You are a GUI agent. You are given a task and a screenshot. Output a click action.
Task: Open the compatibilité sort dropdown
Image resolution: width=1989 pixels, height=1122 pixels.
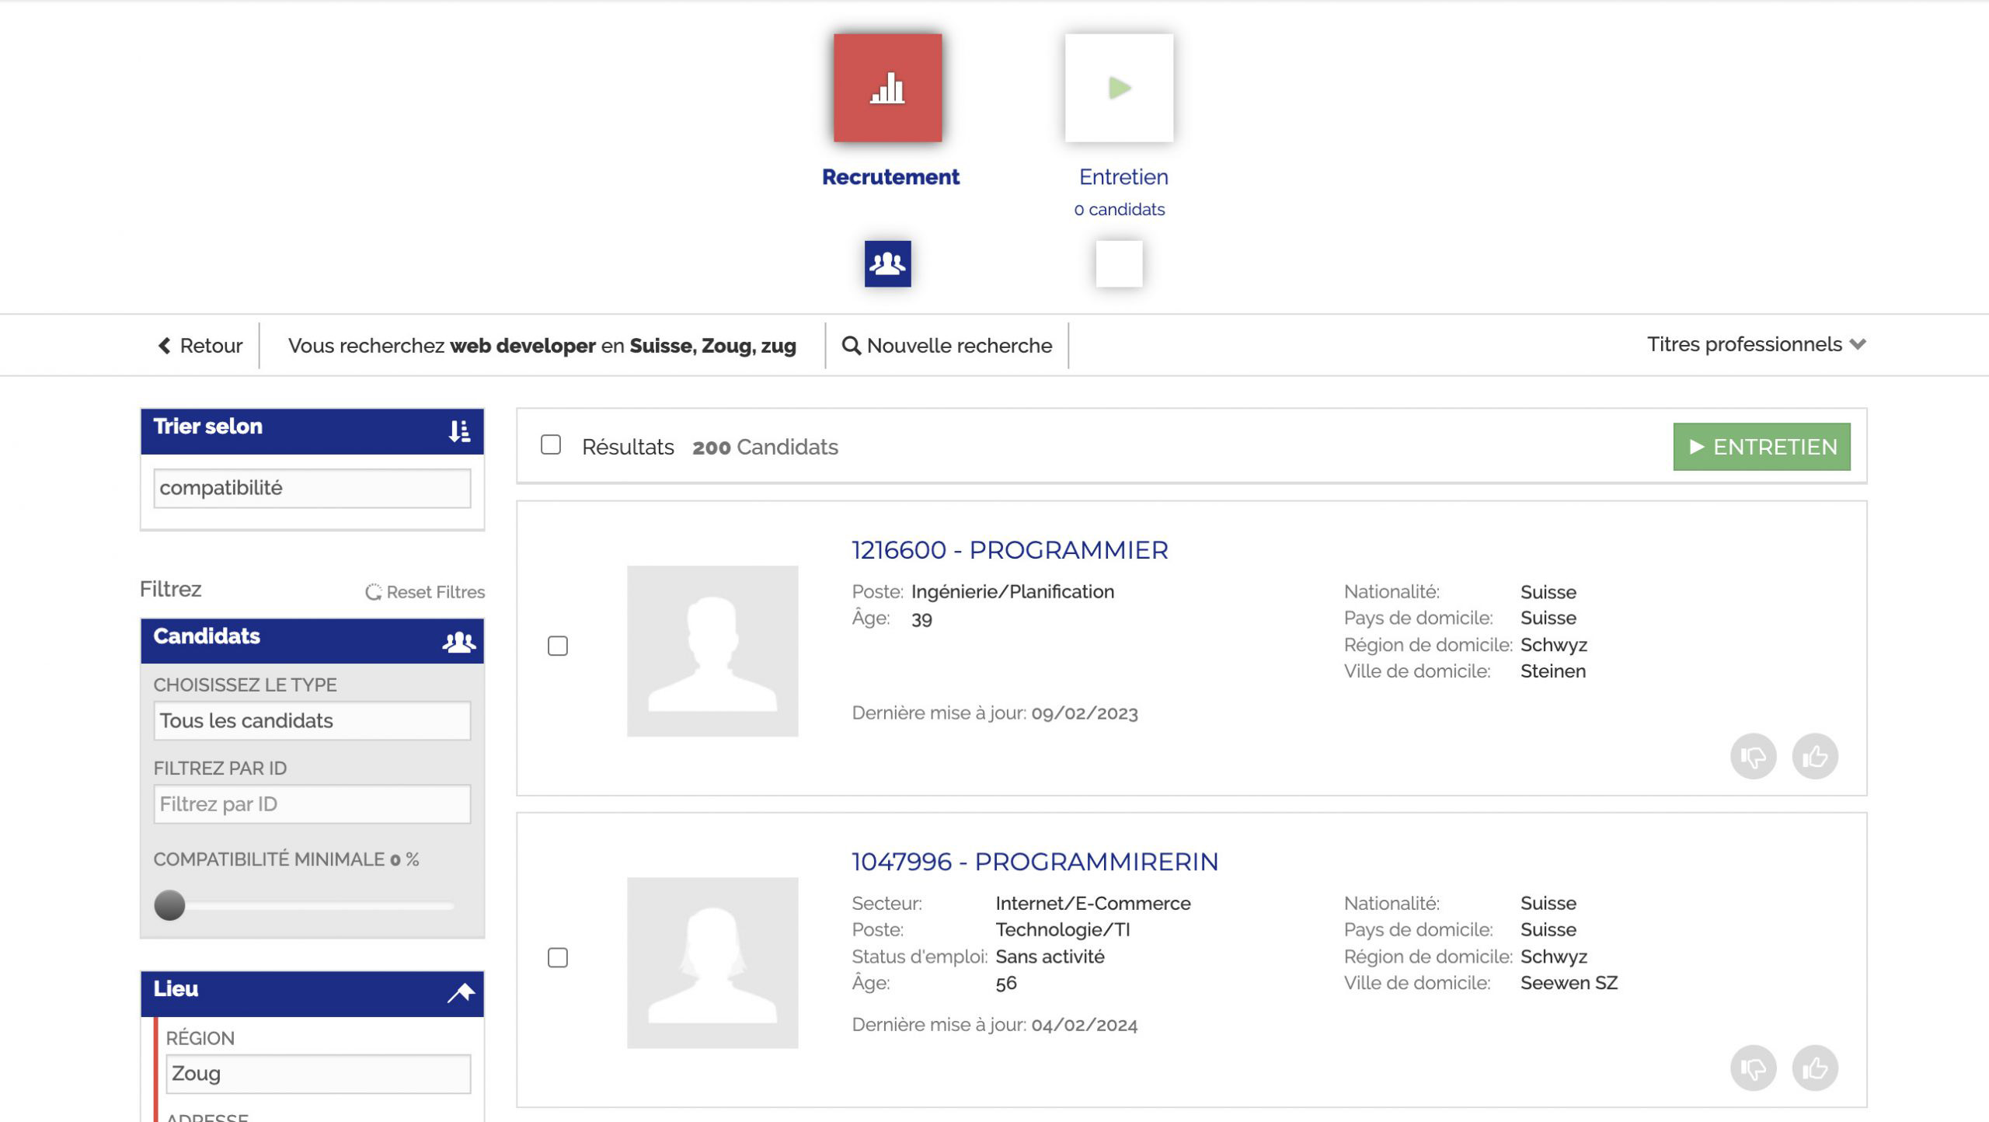tap(312, 488)
